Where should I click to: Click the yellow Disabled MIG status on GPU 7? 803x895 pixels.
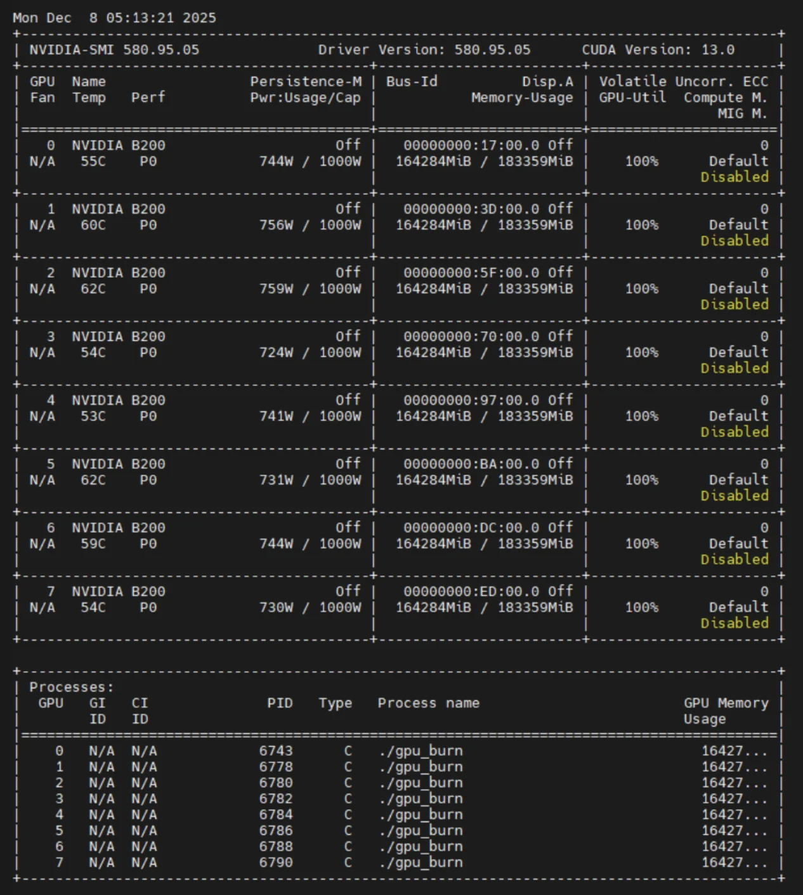coord(734,623)
